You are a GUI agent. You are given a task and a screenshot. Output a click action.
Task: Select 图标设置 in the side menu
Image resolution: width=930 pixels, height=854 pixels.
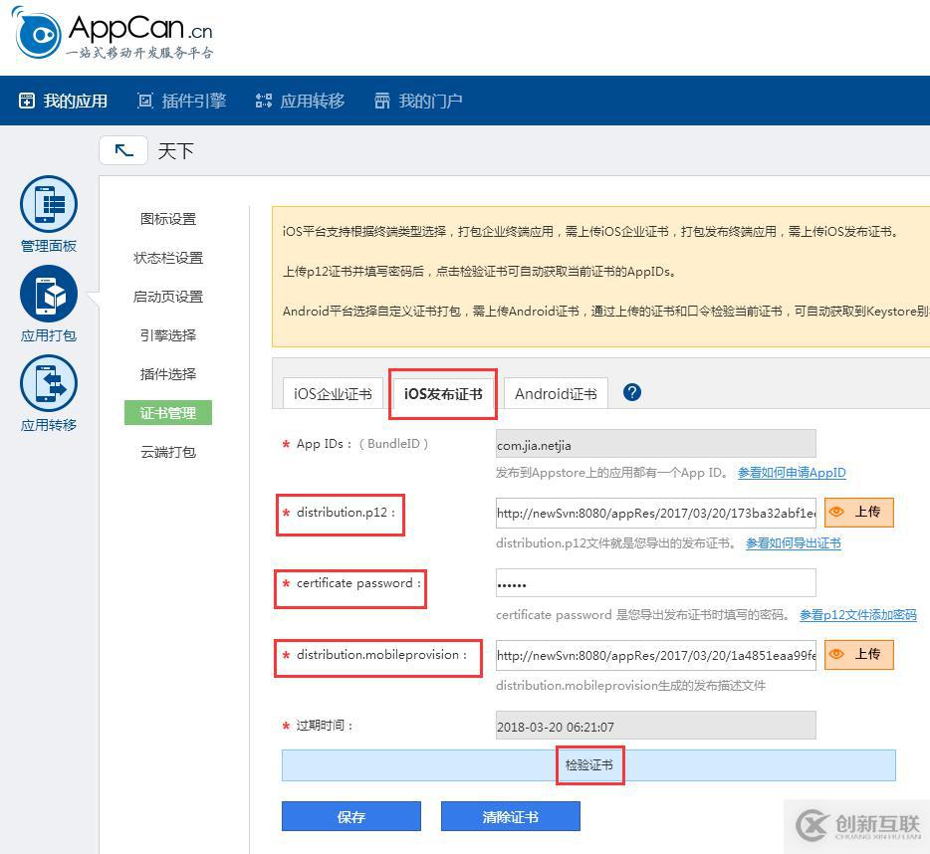(x=168, y=219)
